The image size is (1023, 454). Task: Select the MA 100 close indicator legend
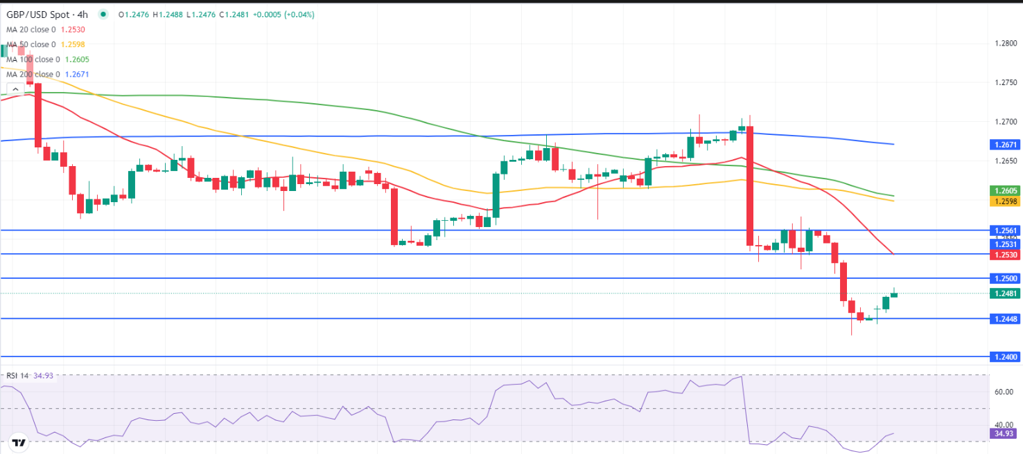(x=35, y=60)
